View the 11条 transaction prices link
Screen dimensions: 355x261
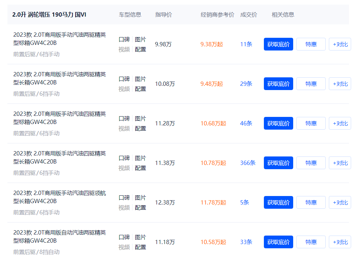[x=246, y=44]
